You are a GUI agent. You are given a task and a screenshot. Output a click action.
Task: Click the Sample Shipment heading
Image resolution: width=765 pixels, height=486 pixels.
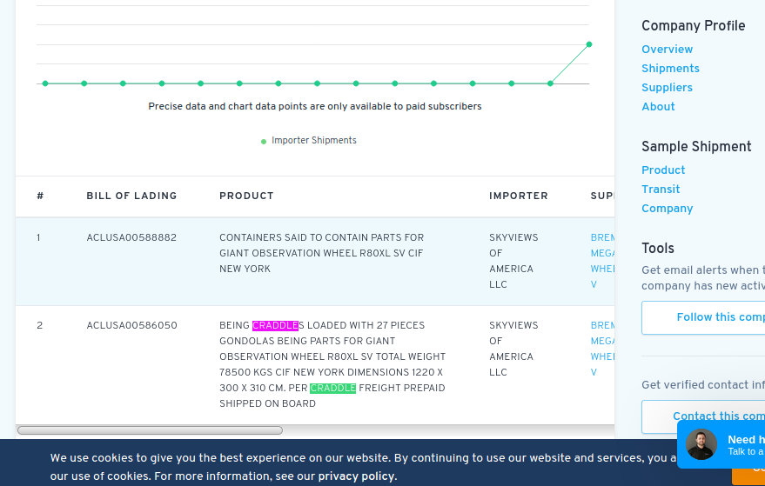696,146
